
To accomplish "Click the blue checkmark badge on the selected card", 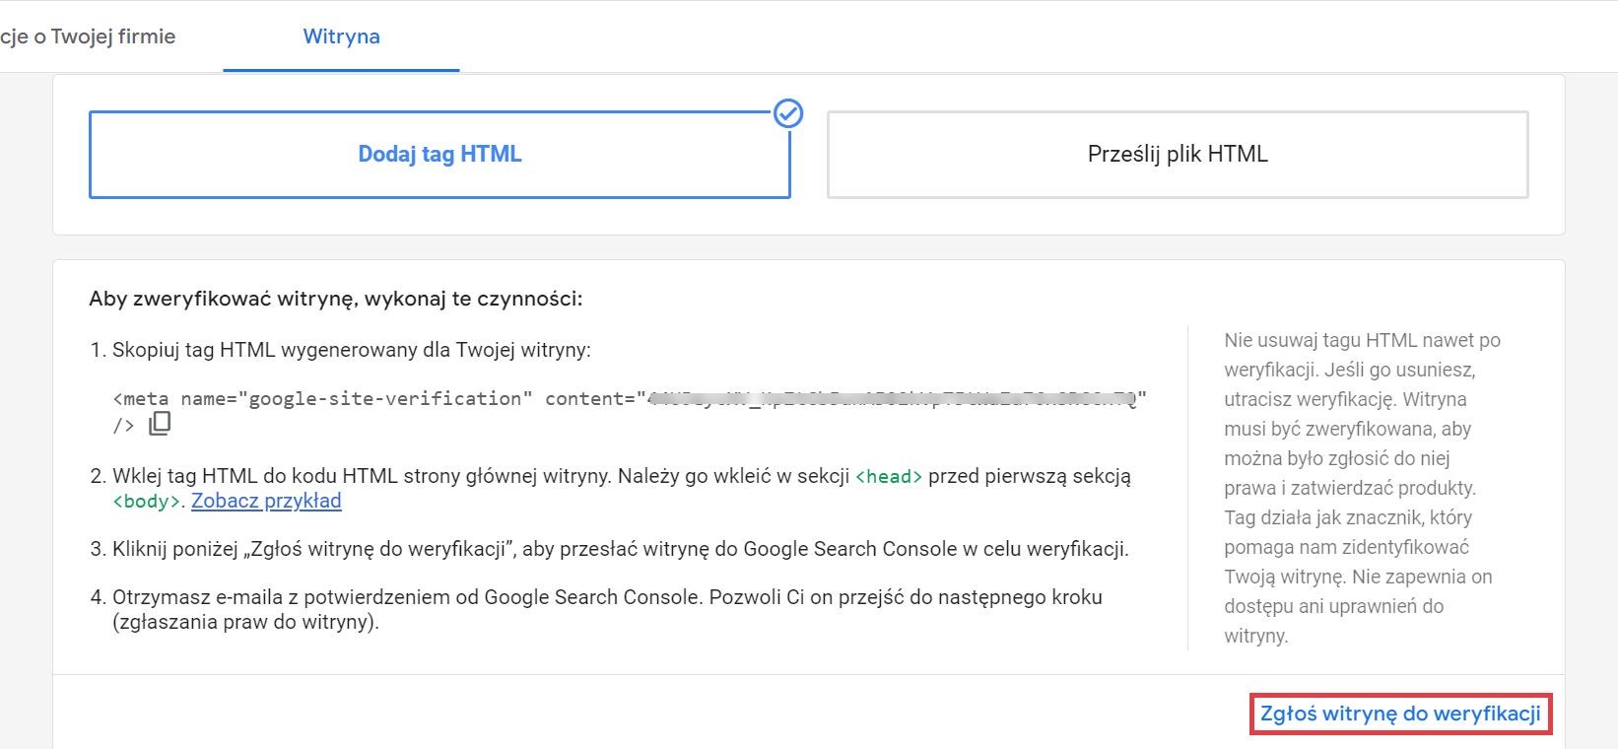I will (x=788, y=114).
